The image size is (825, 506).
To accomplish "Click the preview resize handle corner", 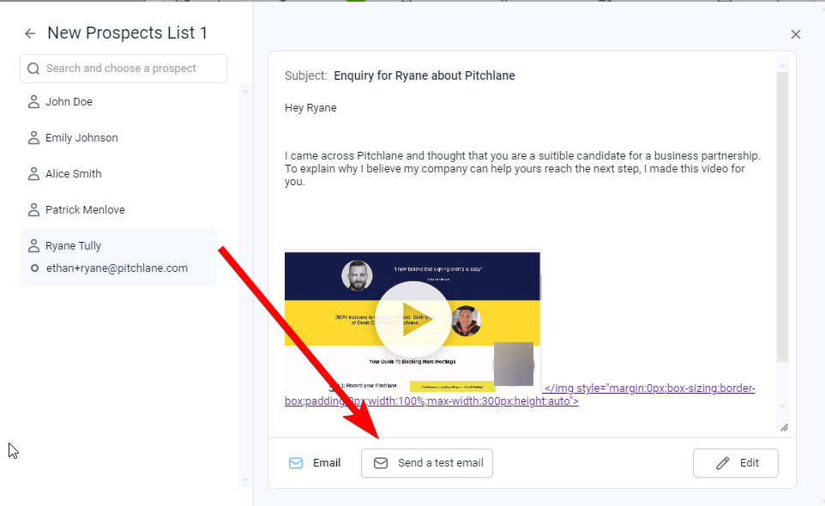I will tap(784, 428).
